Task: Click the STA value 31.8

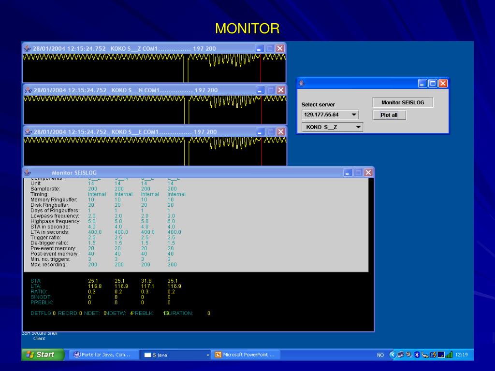Action: pyautogui.click(x=146, y=281)
